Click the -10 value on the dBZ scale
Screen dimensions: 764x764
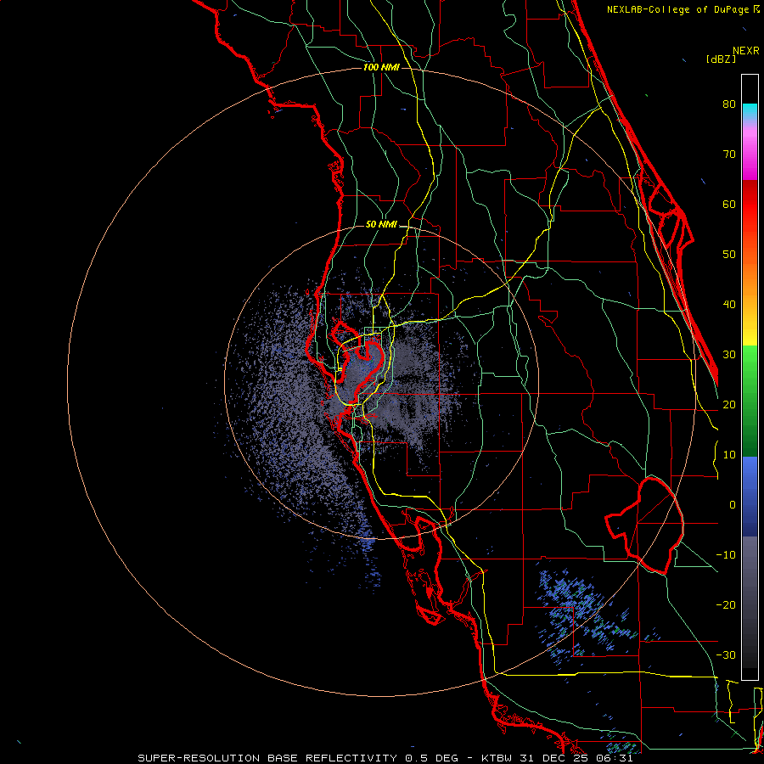pyautogui.click(x=726, y=555)
